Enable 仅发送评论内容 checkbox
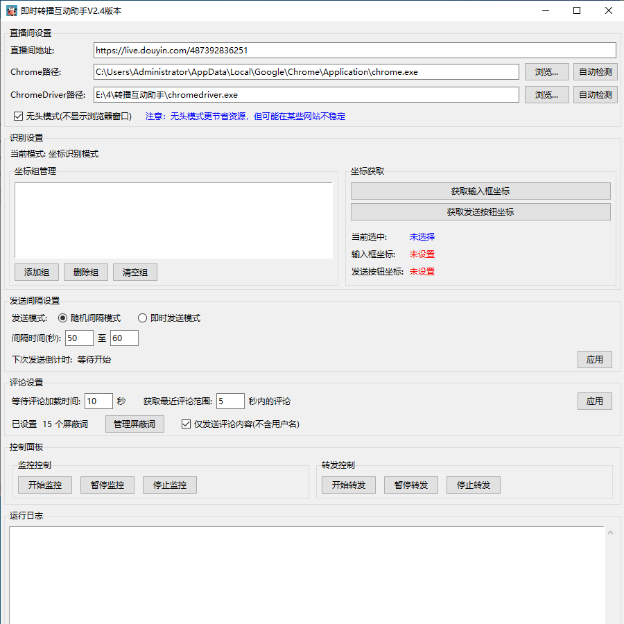Screen dimensions: 624x624 coord(186,424)
